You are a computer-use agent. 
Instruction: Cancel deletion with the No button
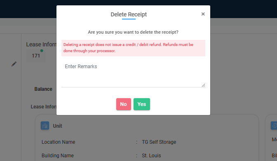pyautogui.click(x=124, y=104)
